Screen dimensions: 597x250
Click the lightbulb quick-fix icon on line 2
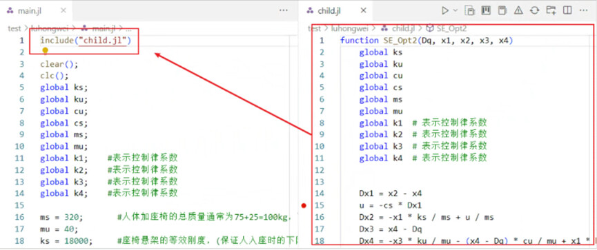(46, 50)
